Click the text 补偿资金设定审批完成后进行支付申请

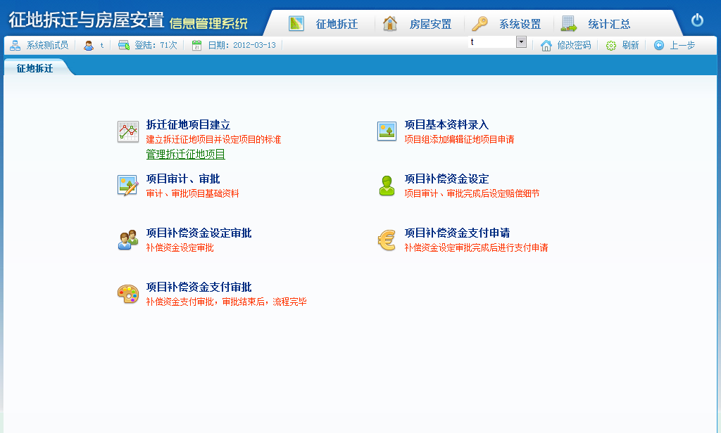[x=476, y=247]
